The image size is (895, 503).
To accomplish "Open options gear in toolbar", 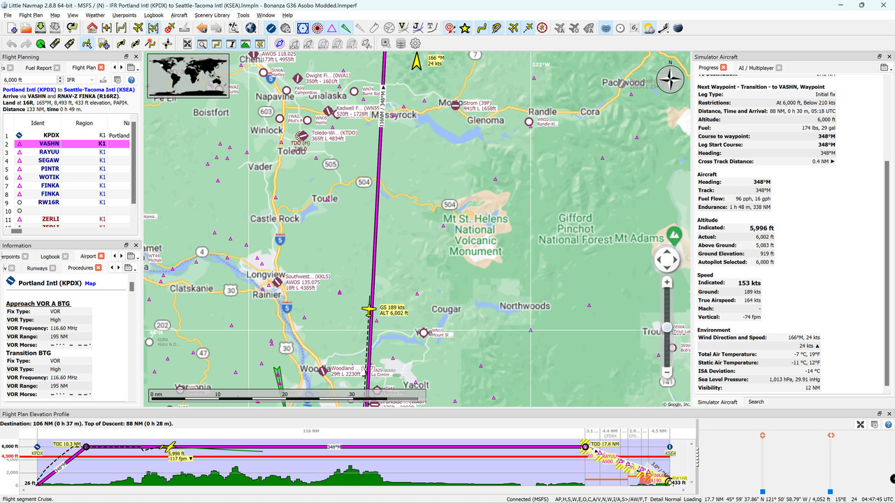I will click(x=415, y=44).
